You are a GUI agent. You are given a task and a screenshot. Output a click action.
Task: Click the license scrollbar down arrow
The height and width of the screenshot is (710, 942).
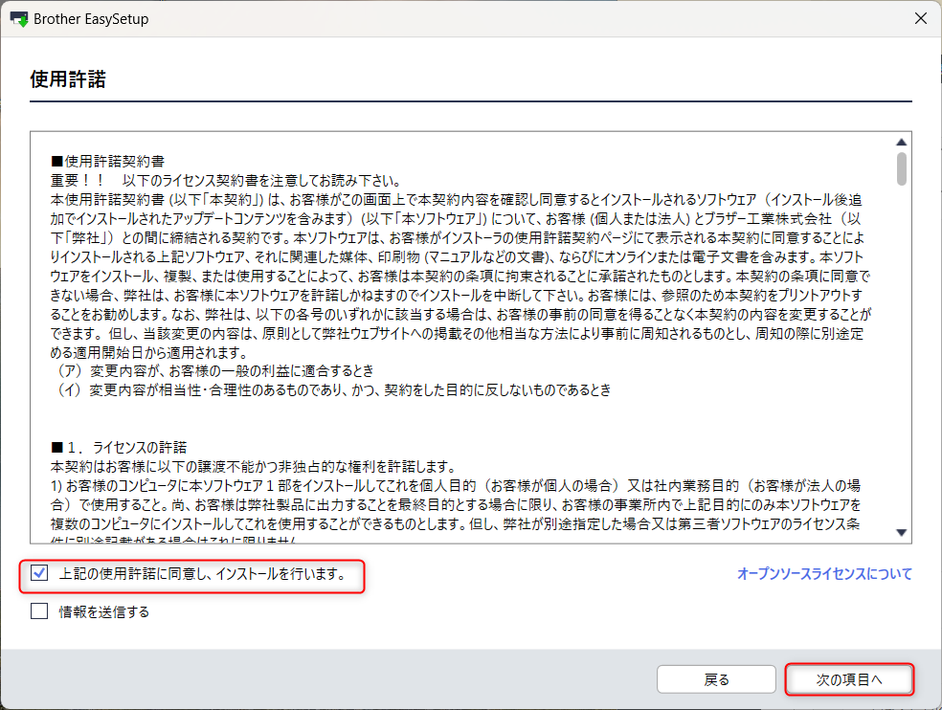(x=901, y=532)
